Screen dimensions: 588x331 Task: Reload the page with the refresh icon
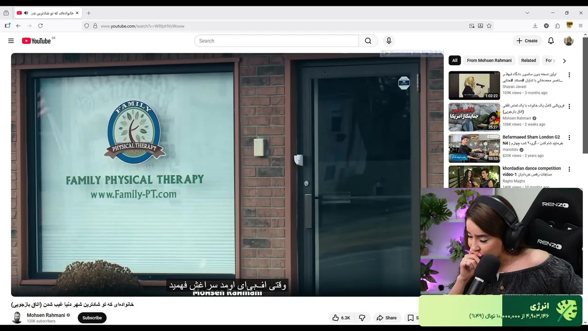tap(40, 26)
